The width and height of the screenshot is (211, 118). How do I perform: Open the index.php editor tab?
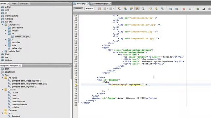[81, 4]
